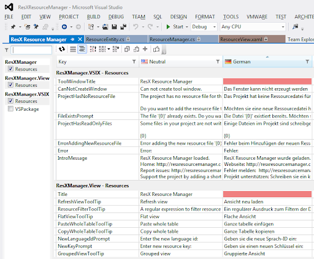
Task: Click the red empty German cell for ToolWindowTitle
Action: (267, 81)
